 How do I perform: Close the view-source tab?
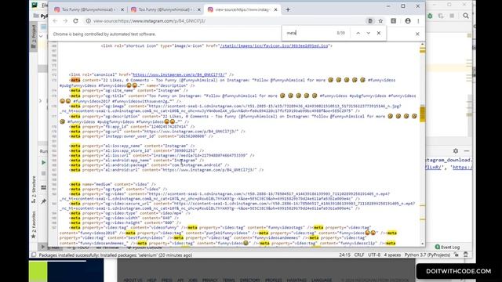(x=275, y=9)
